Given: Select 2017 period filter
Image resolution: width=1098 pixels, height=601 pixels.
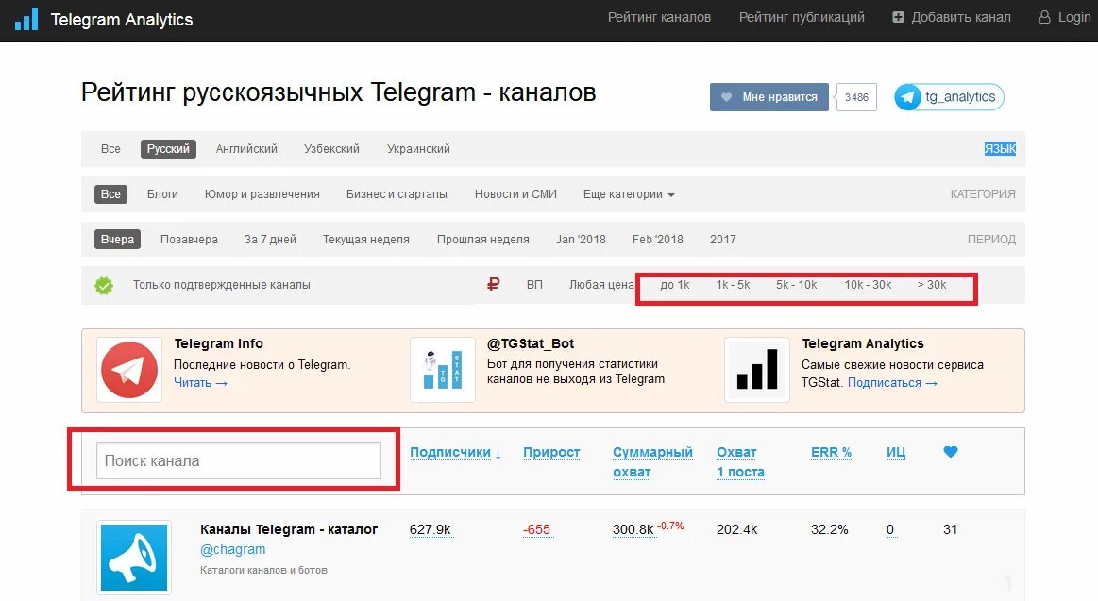Looking at the screenshot, I should coord(722,240).
